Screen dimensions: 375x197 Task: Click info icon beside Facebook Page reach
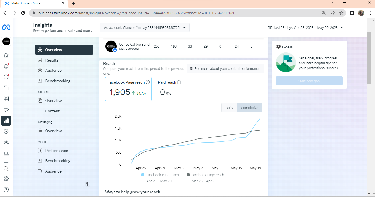148,82
